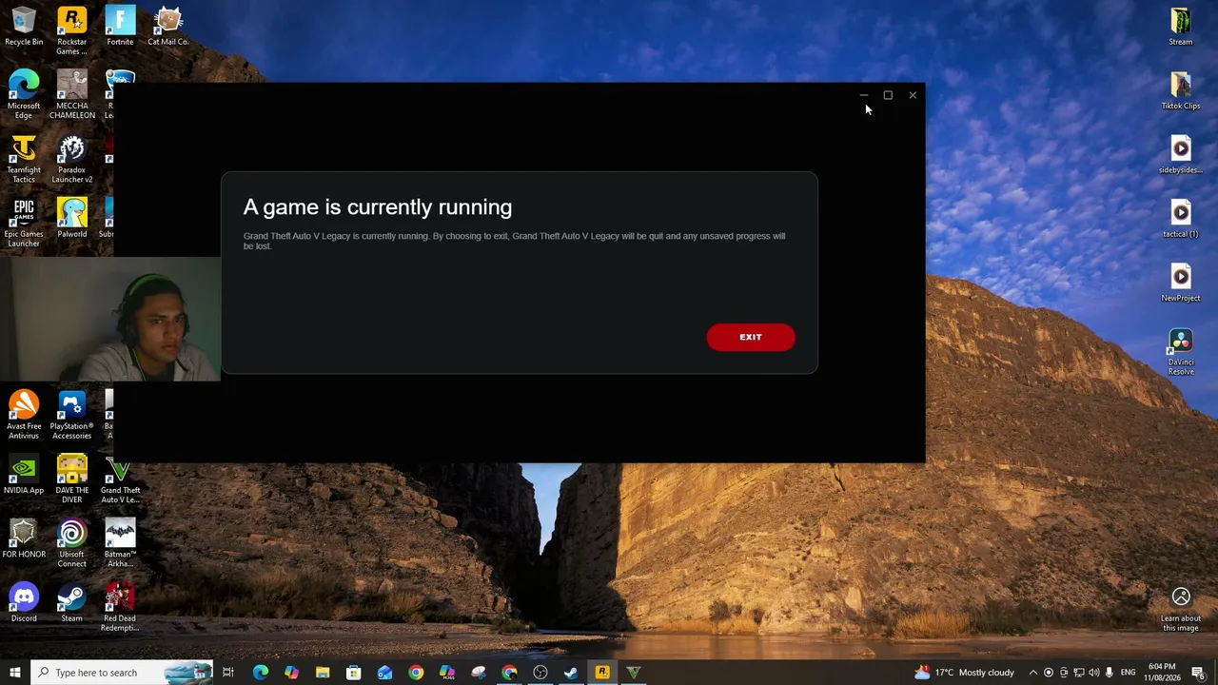Viewport: 1218px width, 685px height.
Task: Maximize the Rockstar launcher window
Action: tap(888, 95)
